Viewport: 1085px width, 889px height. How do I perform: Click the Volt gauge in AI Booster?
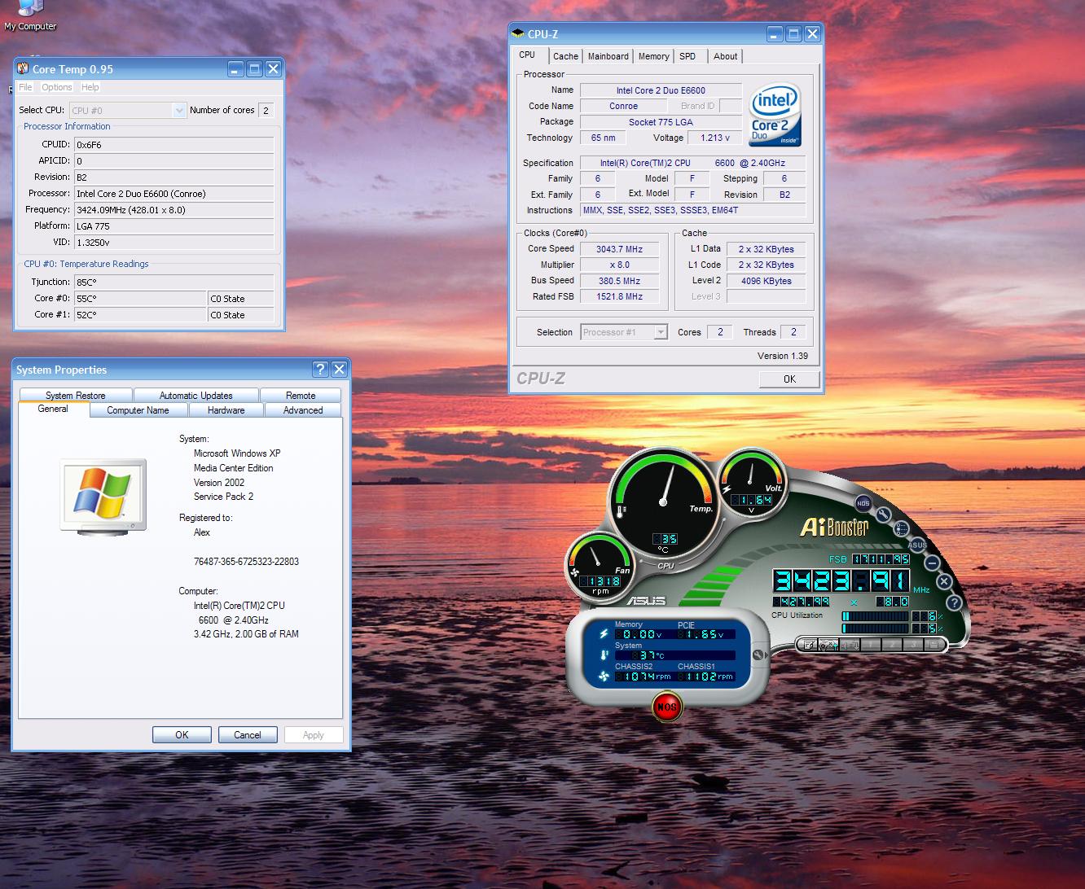750,483
